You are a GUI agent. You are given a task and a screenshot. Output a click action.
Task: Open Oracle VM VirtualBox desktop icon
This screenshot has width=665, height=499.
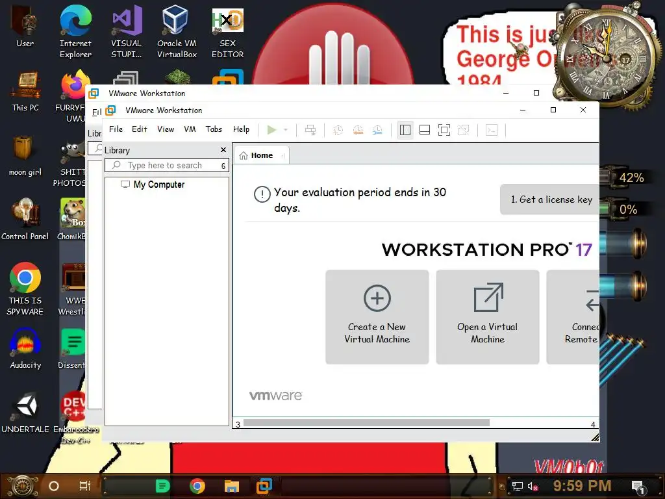coord(177,31)
